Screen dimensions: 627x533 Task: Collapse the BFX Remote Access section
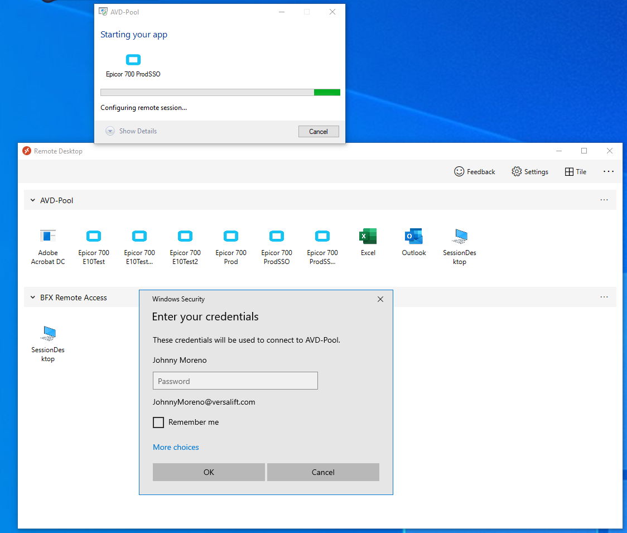(33, 297)
